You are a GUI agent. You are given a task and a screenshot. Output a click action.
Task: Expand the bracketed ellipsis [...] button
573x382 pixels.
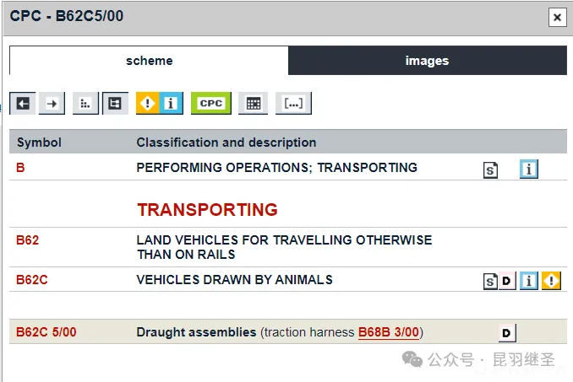(x=293, y=104)
